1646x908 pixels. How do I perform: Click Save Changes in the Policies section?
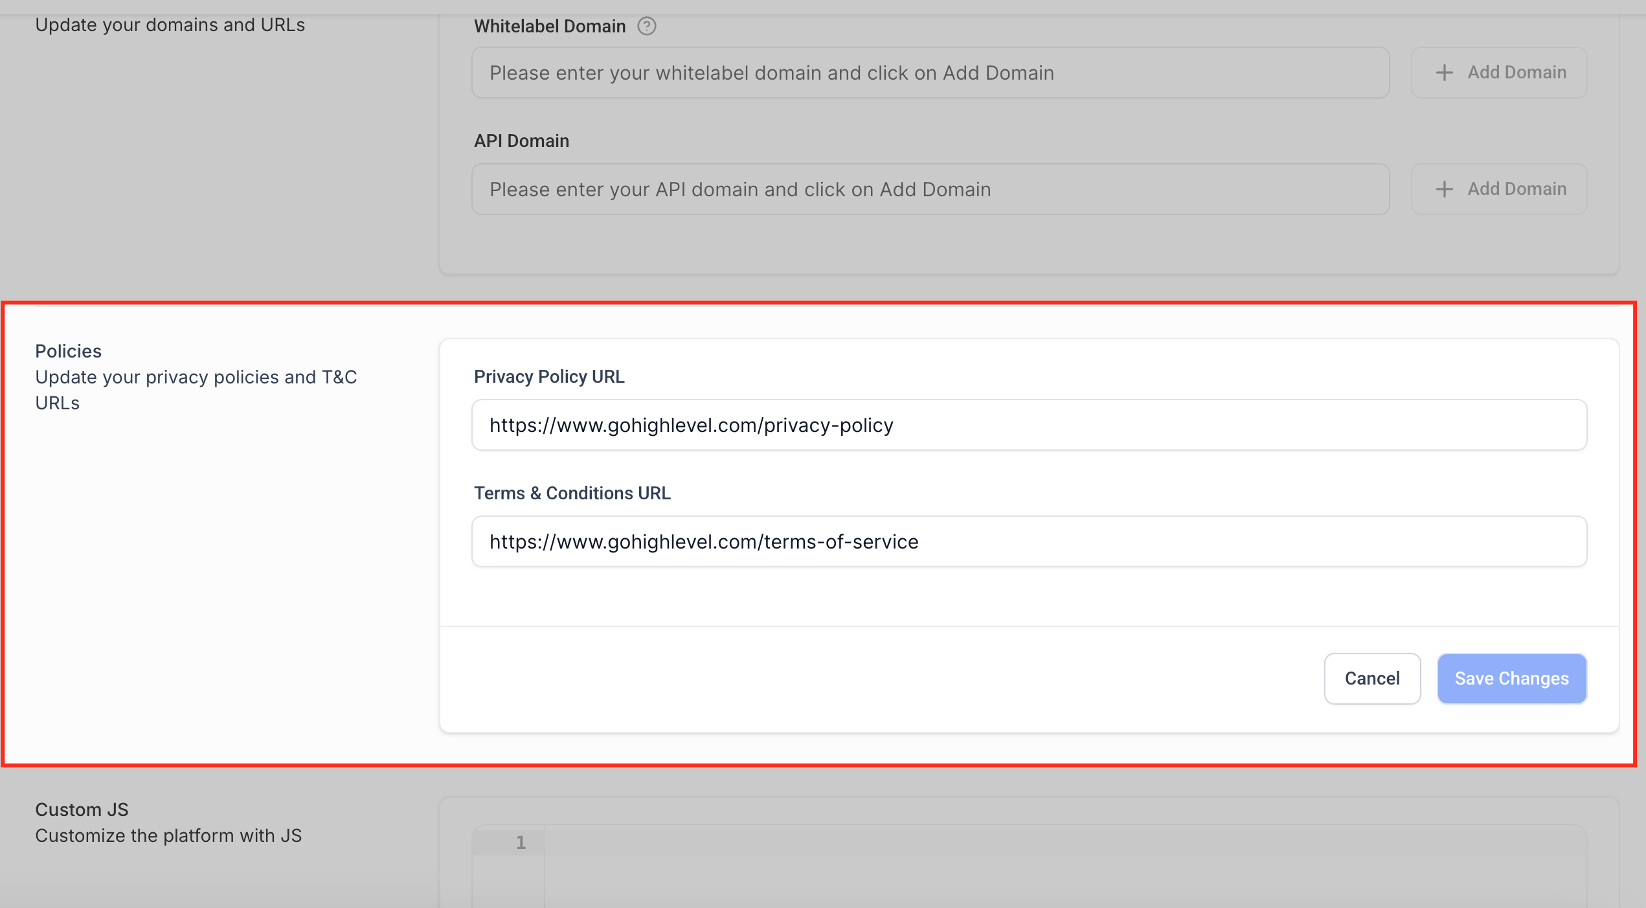[x=1511, y=678]
